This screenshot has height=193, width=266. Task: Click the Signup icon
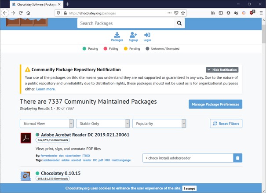[133, 36]
